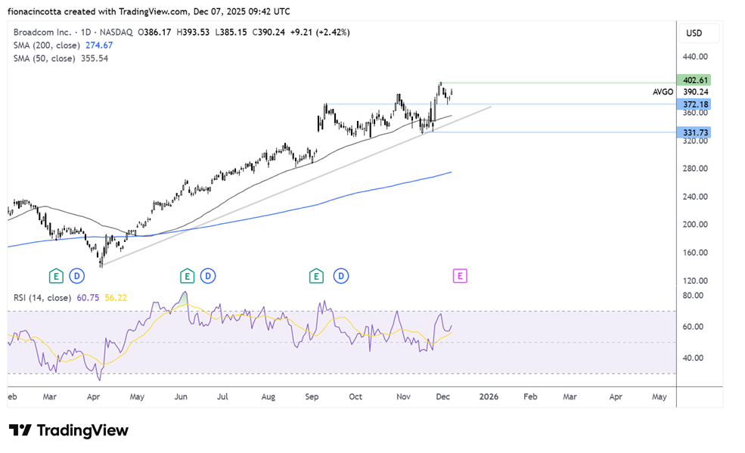Click the SMA 50 value 355.54
The image size is (745, 453).
(x=94, y=58)
